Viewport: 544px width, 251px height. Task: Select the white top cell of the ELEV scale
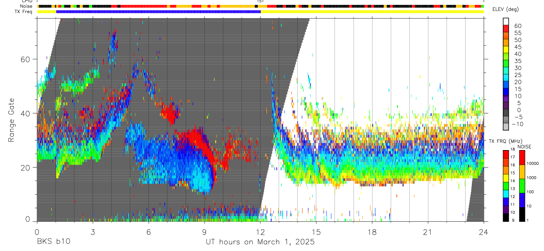(506, 21)
